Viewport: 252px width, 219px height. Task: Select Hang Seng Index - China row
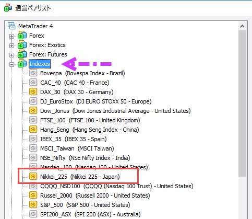pyautogui.click(x=90, y=130)
